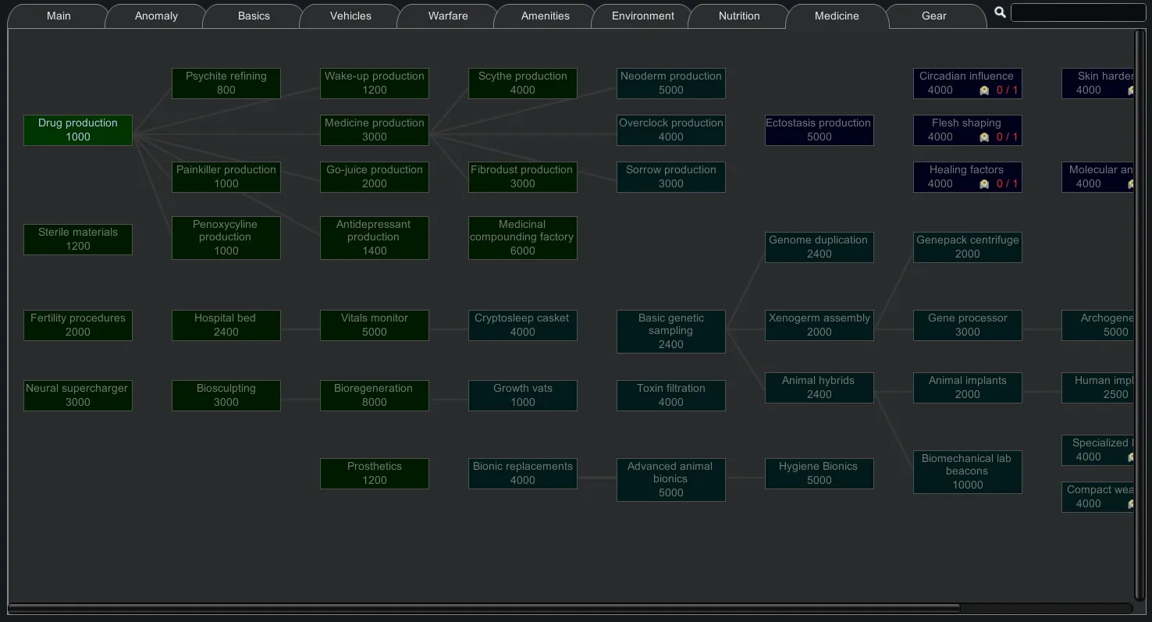
Task: Select the Gear tab
Action: click(x=933, y=16)
